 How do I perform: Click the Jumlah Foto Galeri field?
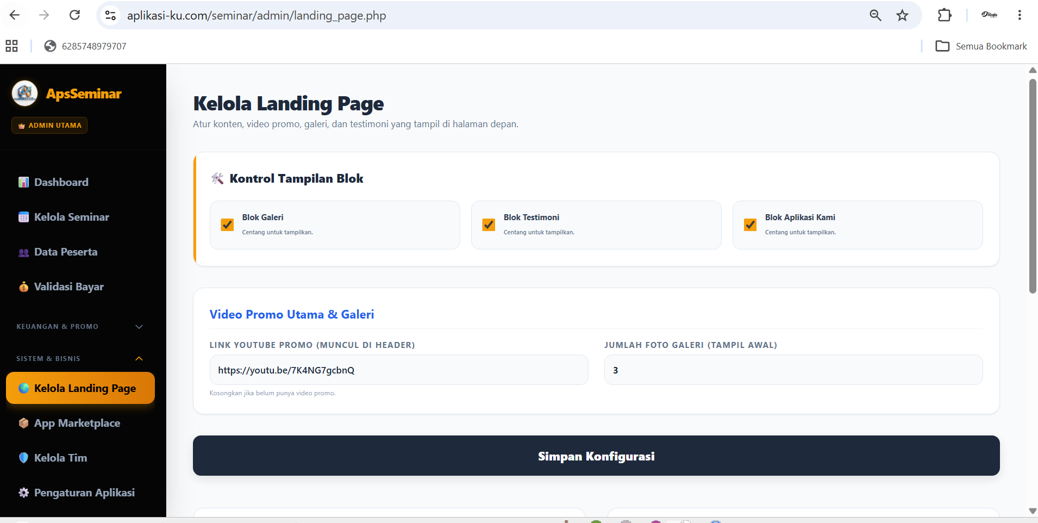coord(793,370)
